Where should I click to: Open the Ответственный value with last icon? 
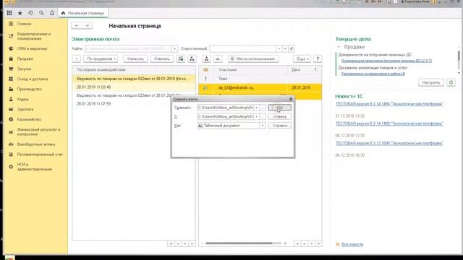(x=292, y=48)
